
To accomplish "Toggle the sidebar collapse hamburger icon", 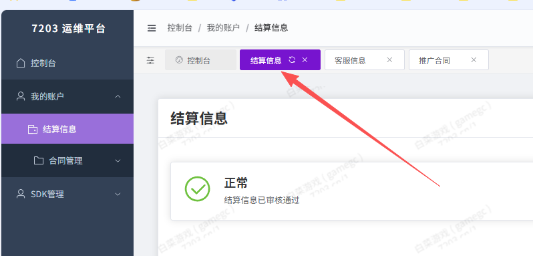I will (x=152, y=28).
